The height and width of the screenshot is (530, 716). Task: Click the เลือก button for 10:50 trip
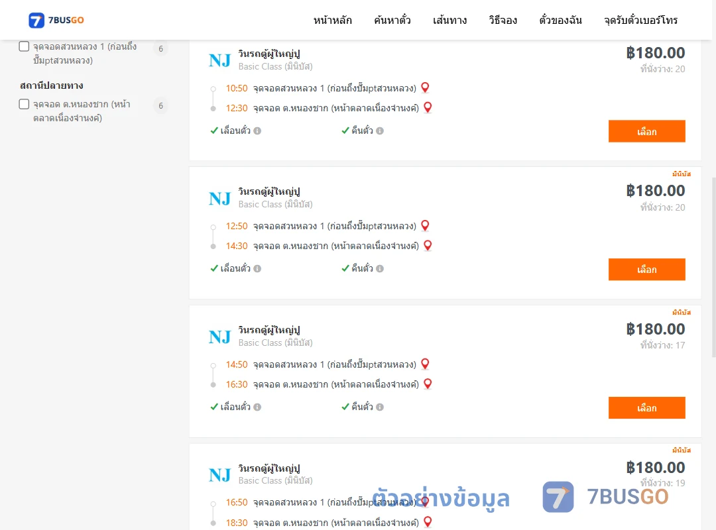tap(646, 131)
